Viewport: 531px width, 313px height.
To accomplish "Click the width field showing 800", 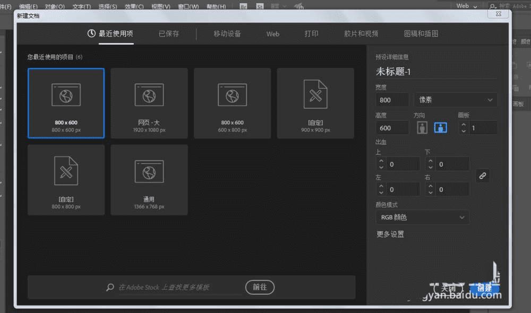I will 392,100.
